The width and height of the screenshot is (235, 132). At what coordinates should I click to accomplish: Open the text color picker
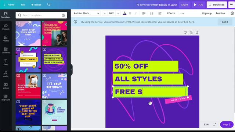pyautogui.click(x=124, y=13)
